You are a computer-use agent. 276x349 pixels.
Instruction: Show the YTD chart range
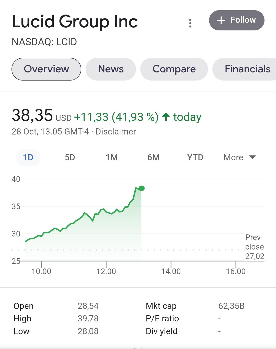[195, 157]
